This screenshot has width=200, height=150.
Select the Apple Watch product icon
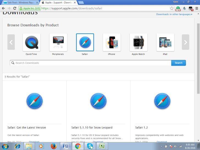click(x=138, y=42)
